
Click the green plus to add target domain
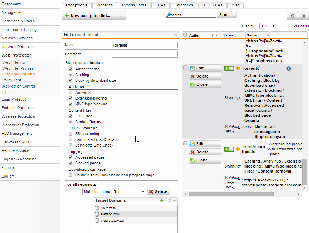tap(161, 201)
